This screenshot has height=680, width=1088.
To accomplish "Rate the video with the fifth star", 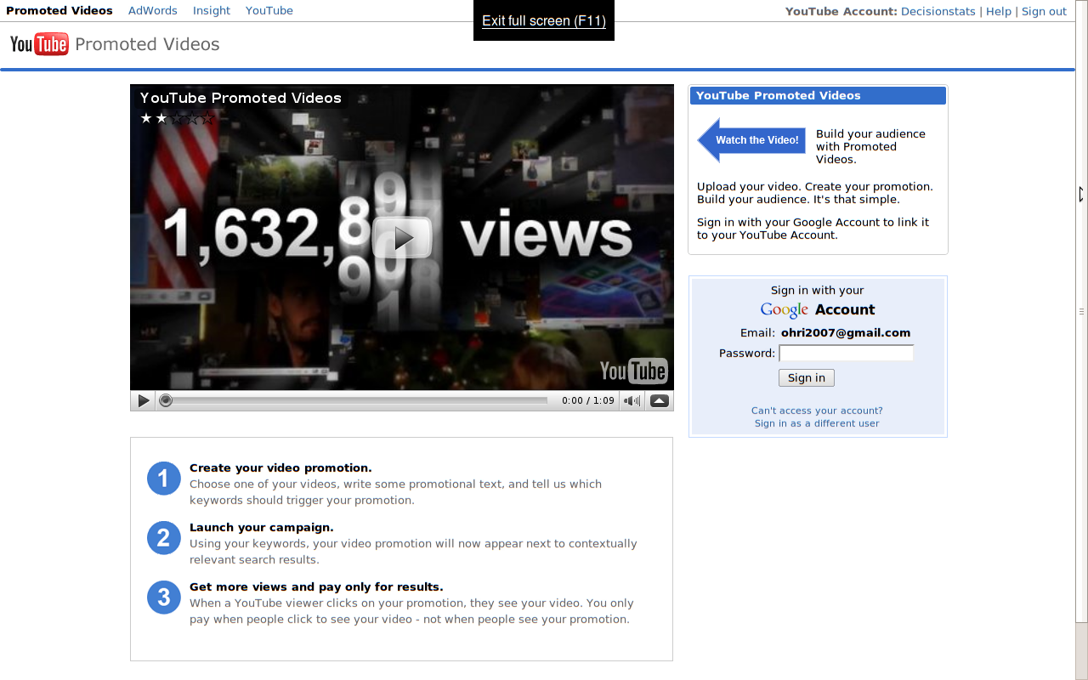I will pos(207,118).
